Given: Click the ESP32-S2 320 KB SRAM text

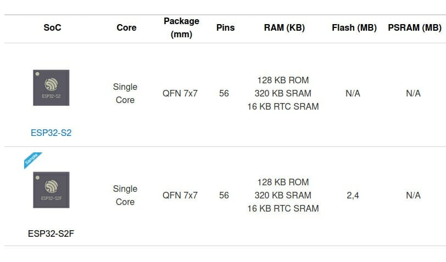Looking at the screenshot, I should coord(283,93).
